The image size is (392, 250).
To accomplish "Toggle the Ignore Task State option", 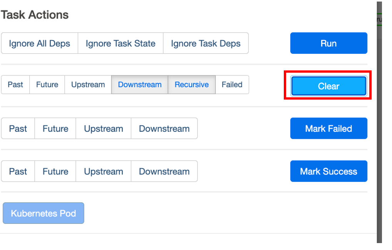I will (x=121, y=43).
